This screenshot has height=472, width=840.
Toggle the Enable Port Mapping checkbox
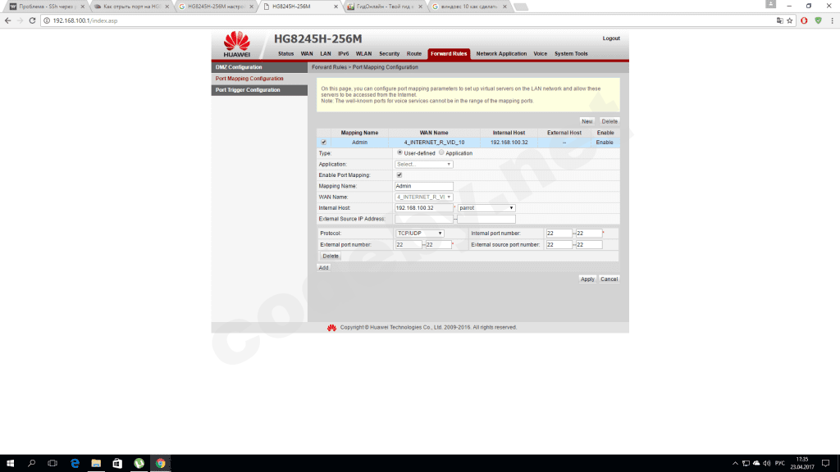pyautogui.click(x=399, y=175)
